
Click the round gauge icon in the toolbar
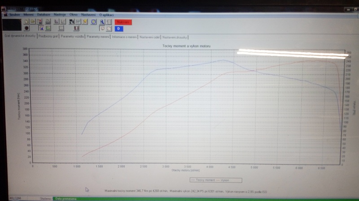click(94, 21)
